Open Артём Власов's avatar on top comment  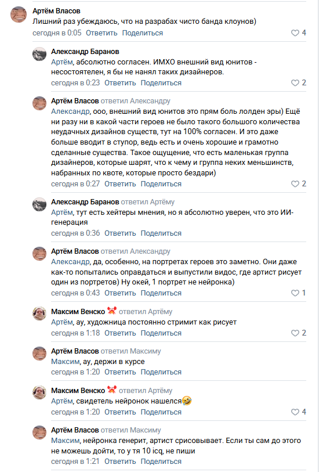click(x=19, y=14)
